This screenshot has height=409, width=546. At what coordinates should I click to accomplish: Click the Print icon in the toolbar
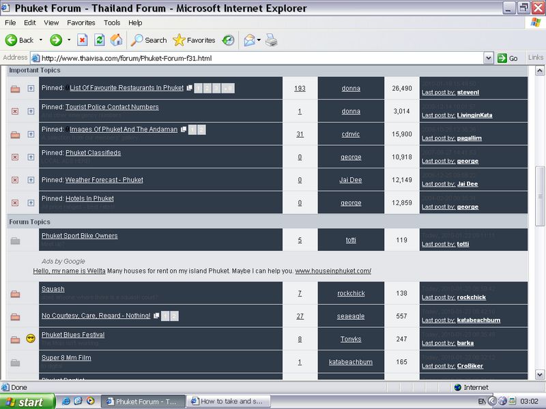(271, 40)
